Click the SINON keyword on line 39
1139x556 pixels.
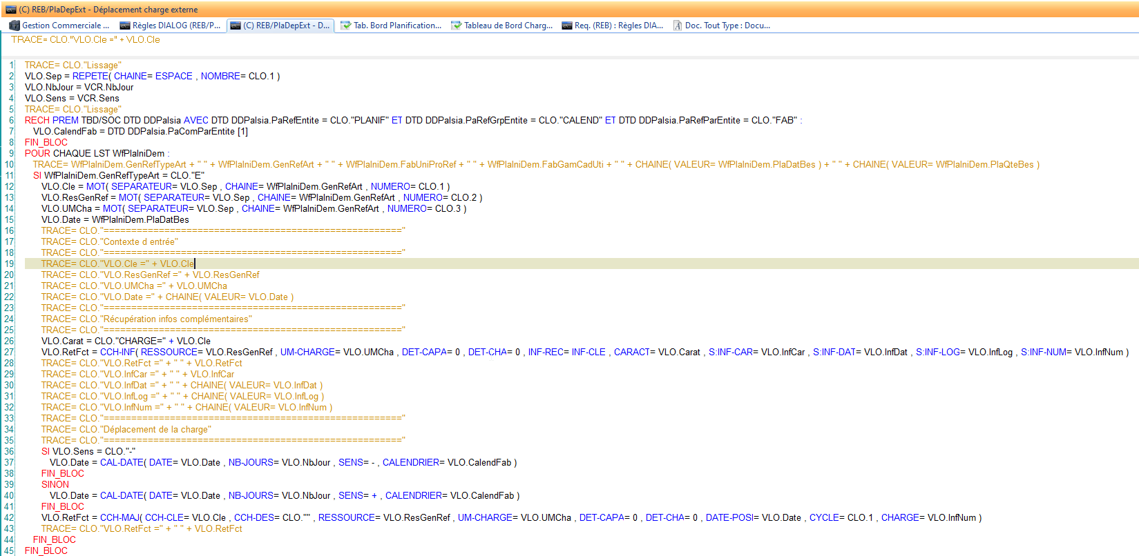[x=55, y=484]
